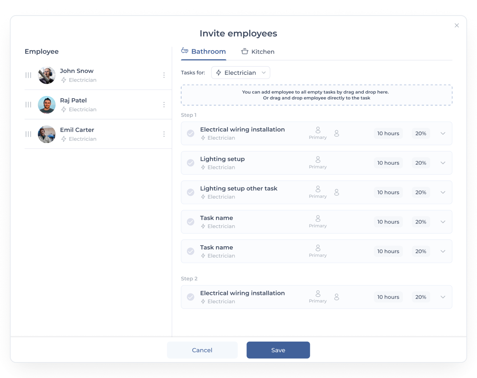Expand chevron on task named exactly Lighting setup
This screenshot has height=378, width=477.
point(443,163)
